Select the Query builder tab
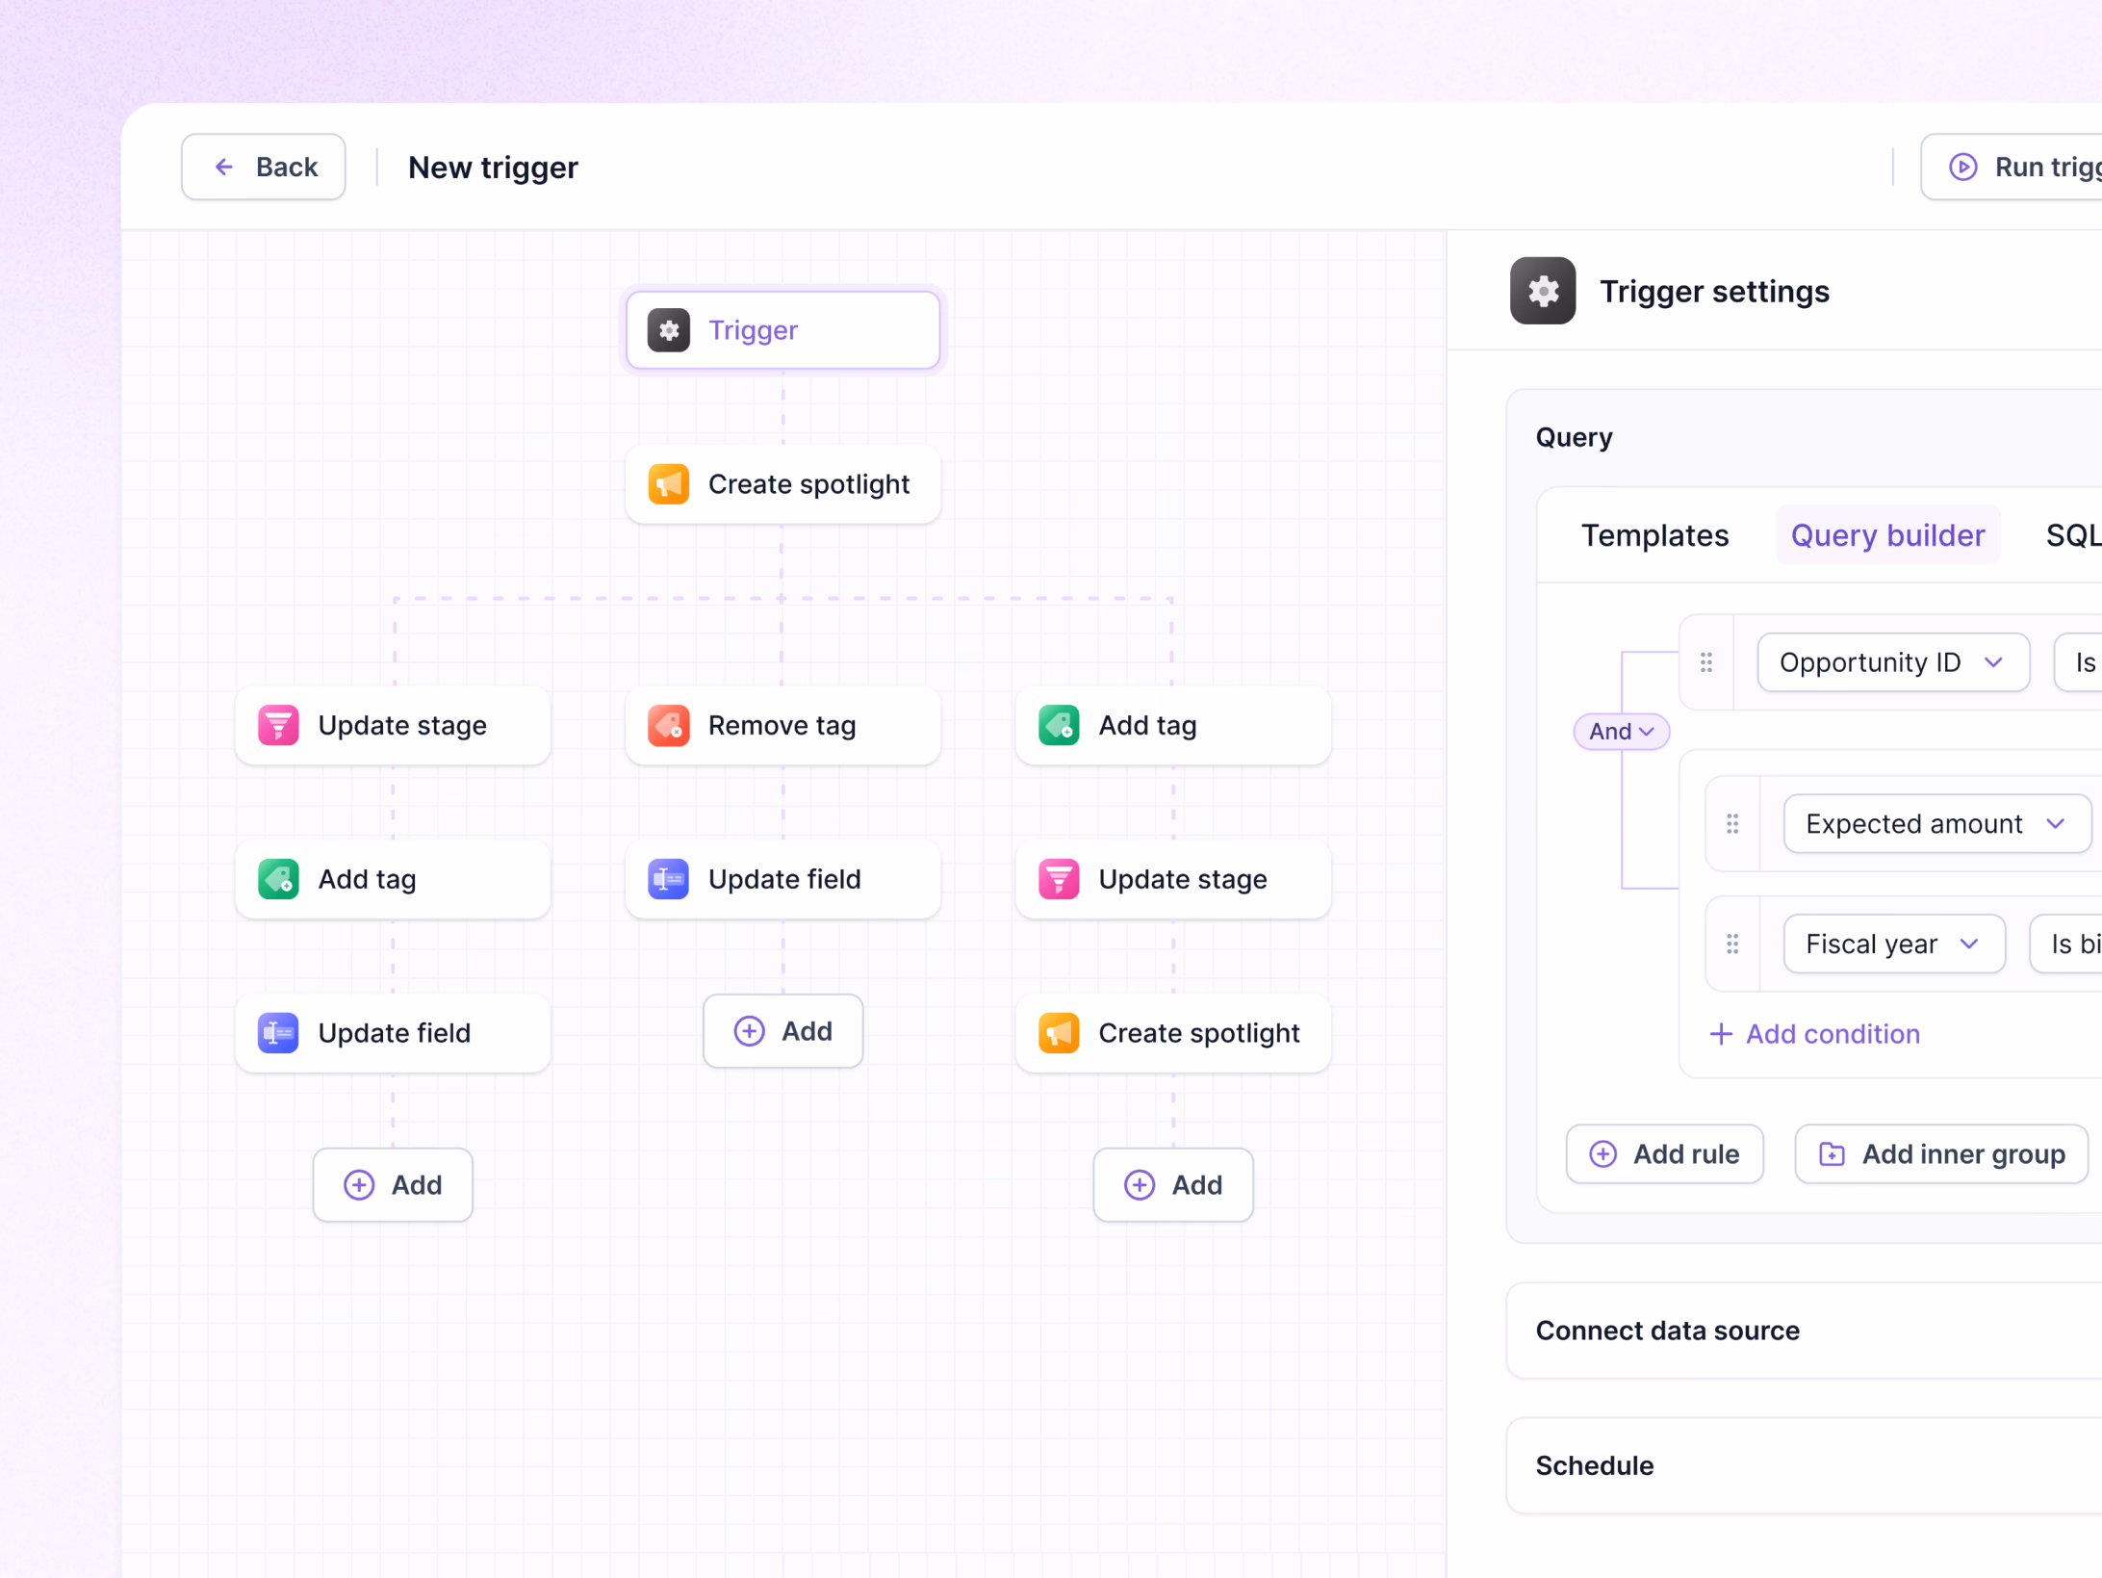Image resolution: width=2102 pixels, height=1578 pixels. pyautogui.click(x=1887, y=535)
